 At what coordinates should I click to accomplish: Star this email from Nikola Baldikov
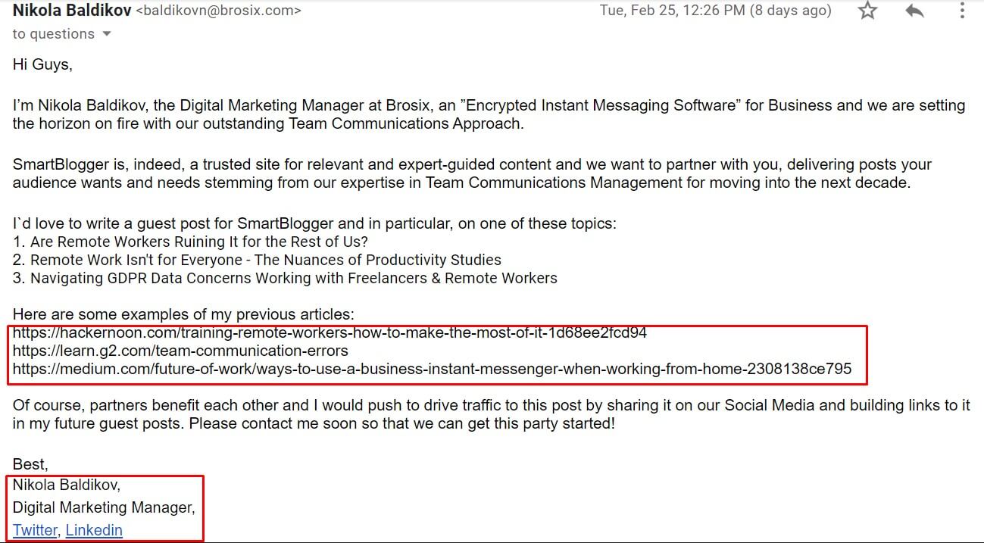click(867, 11)
